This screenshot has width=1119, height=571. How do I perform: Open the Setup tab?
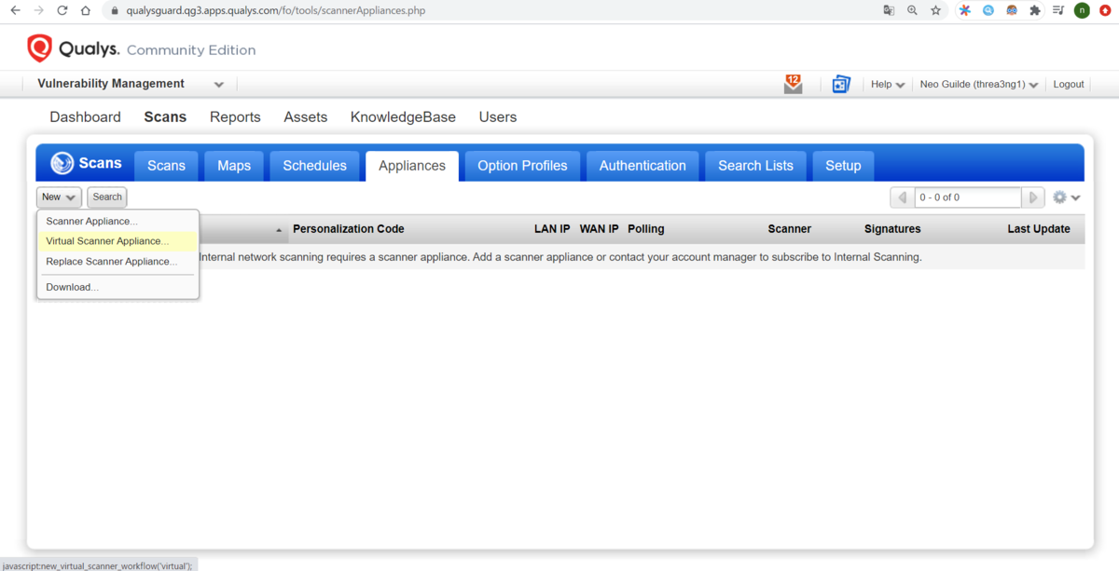tap(843, 166)
